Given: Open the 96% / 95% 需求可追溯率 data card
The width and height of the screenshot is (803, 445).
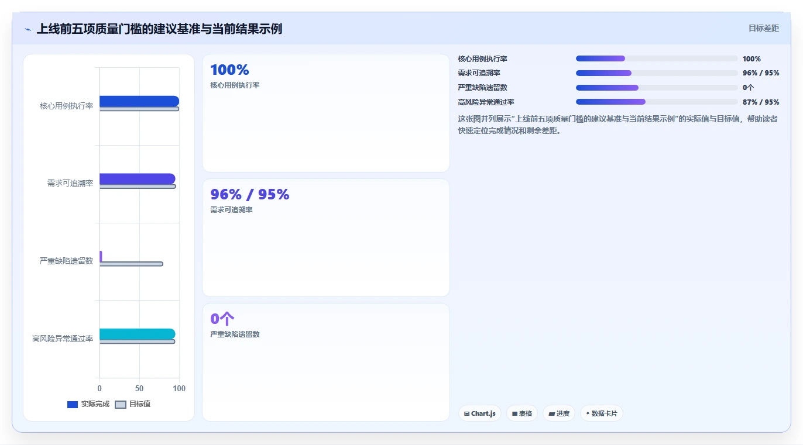Looking at the screenshot, I should coord(326,238).
